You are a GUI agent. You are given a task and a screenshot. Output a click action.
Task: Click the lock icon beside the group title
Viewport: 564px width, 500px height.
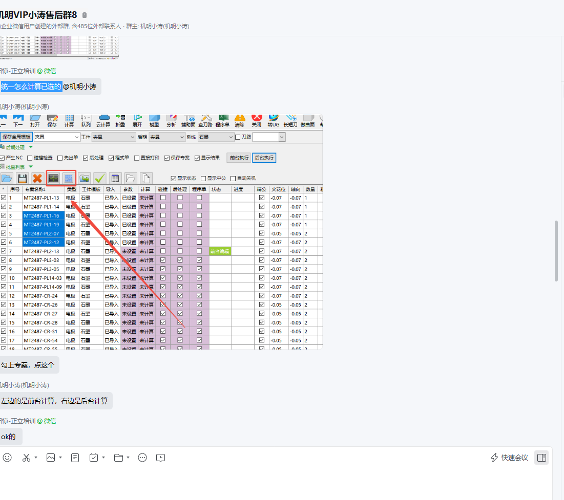pos(84,15)
